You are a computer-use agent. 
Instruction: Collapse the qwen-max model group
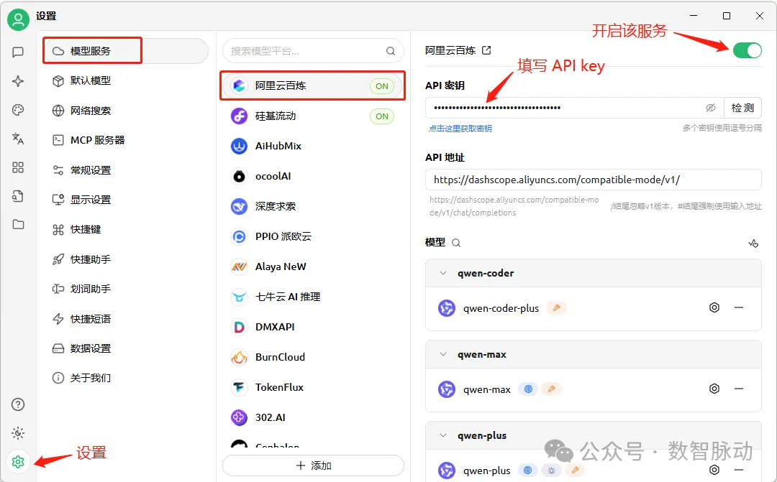(x=442, y=354)
